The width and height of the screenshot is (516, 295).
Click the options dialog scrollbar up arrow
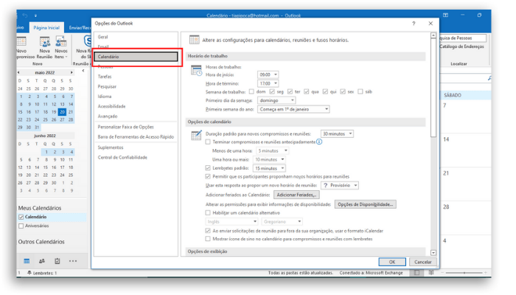coord(433,35)
